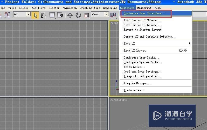Choose Rectangular Selection Region tool

tap(52, 16)
